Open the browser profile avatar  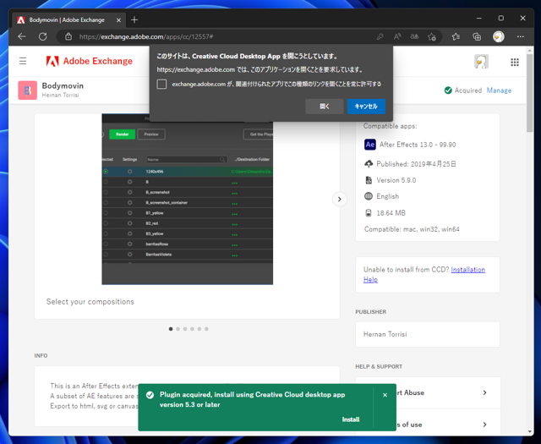click(x=498, y=36)
